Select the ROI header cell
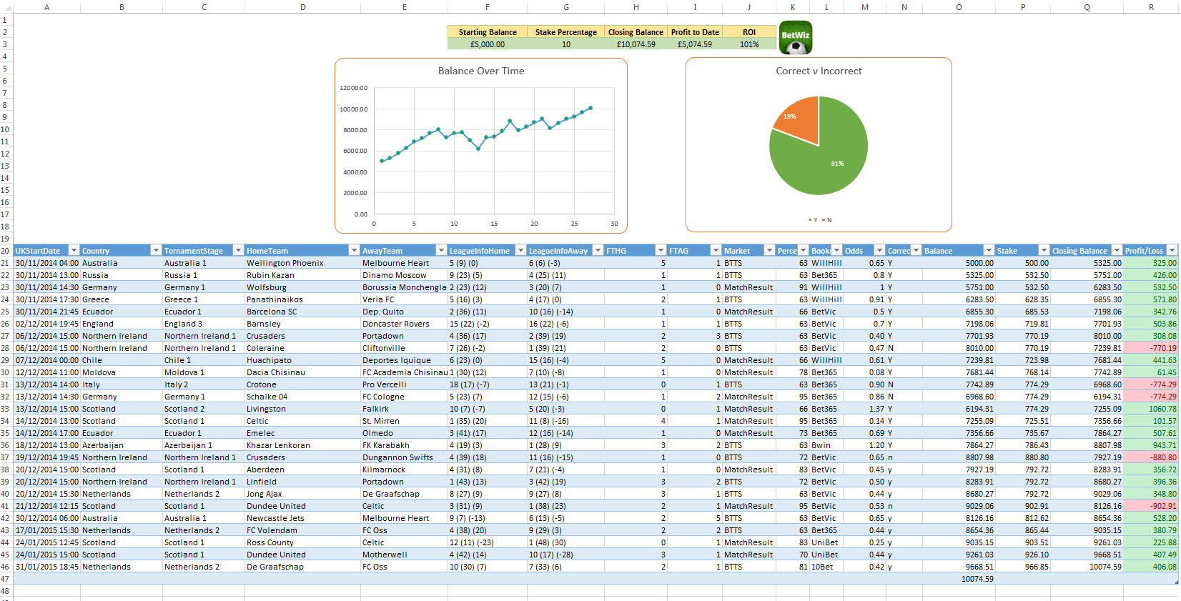Viewport: 1181px width, 601px height. point(749,32)
